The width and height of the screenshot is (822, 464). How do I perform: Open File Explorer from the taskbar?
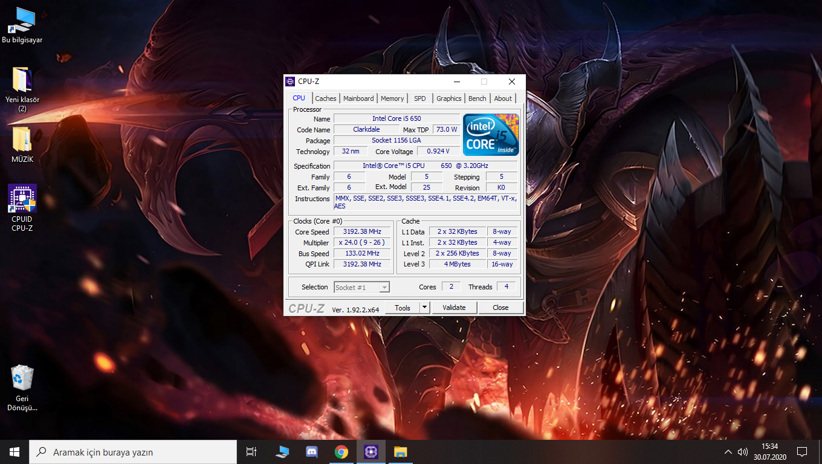tap(400, 452)
